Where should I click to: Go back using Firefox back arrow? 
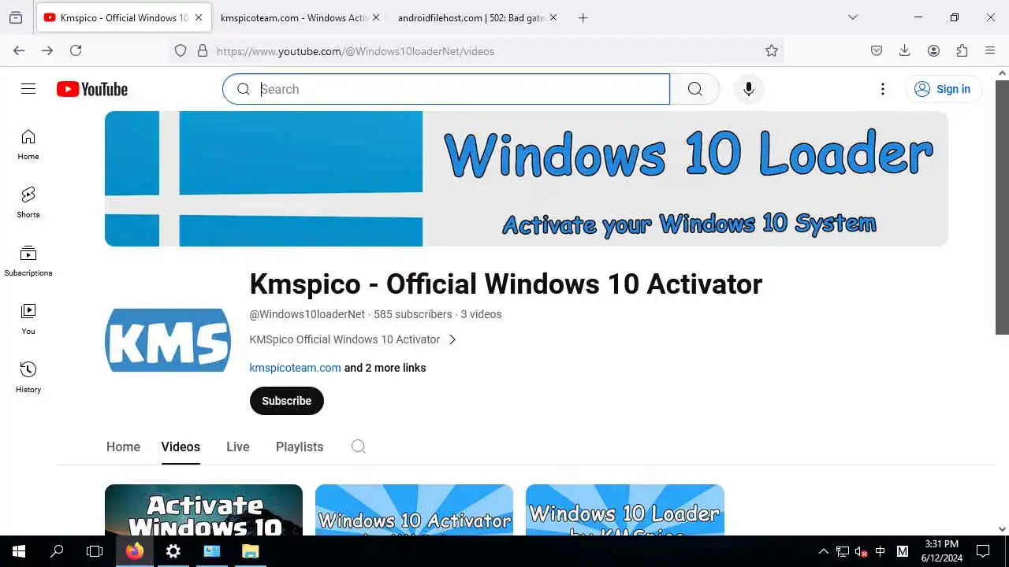coord(19,50)
